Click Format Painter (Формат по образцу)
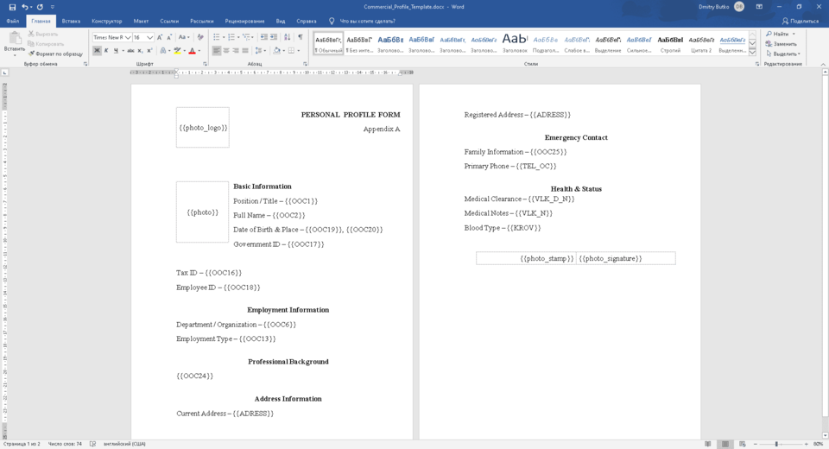The image size is (829, 449). click(x=55, y=54)
